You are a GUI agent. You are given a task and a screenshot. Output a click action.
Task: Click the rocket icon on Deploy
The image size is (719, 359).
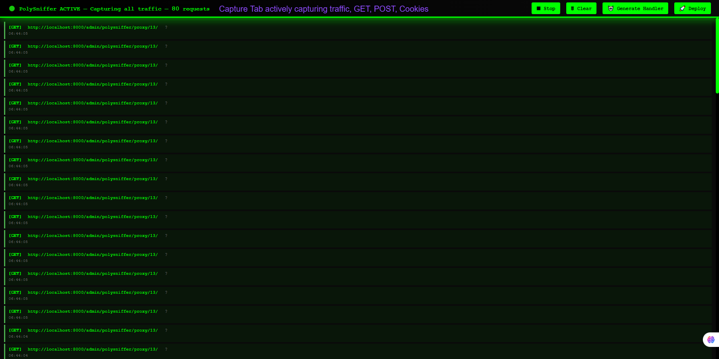[x=682, y=8]
